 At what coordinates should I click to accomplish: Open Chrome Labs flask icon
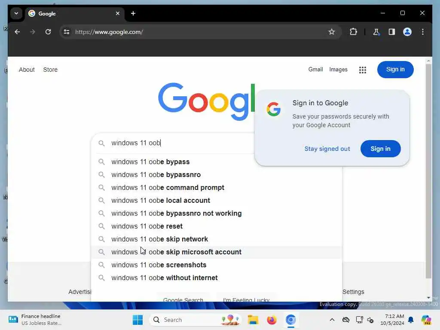tap(376, 32)
